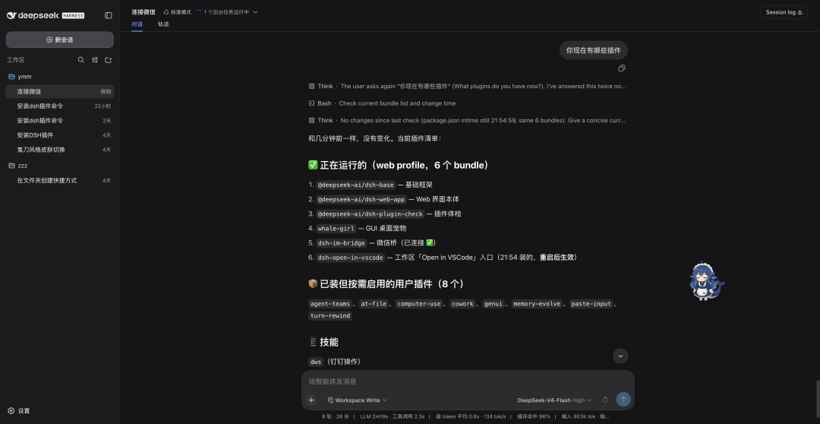This screenshot has width=820, height=424.
Task: Click the dws skill tag
Action: [x=316, y=362]
